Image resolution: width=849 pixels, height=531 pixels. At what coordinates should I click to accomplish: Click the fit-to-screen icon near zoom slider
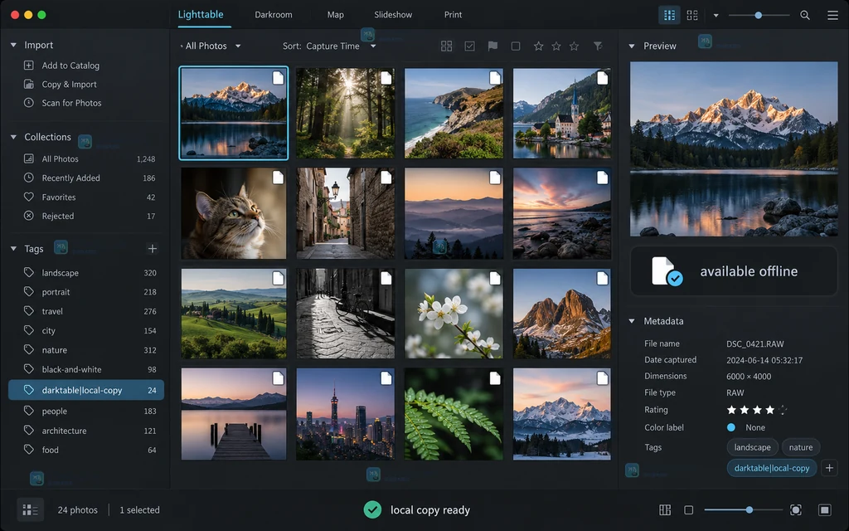pyautogui.click(x=795, y=510)
